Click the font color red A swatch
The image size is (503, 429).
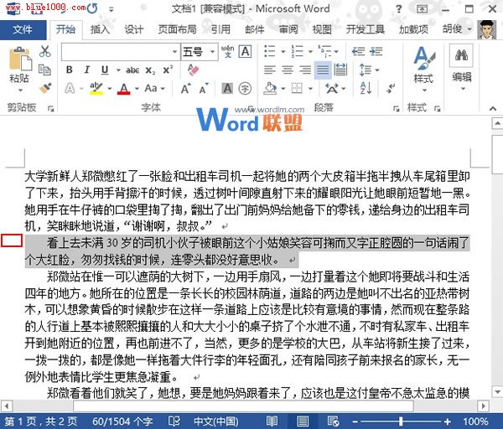(x=124, y=88)
